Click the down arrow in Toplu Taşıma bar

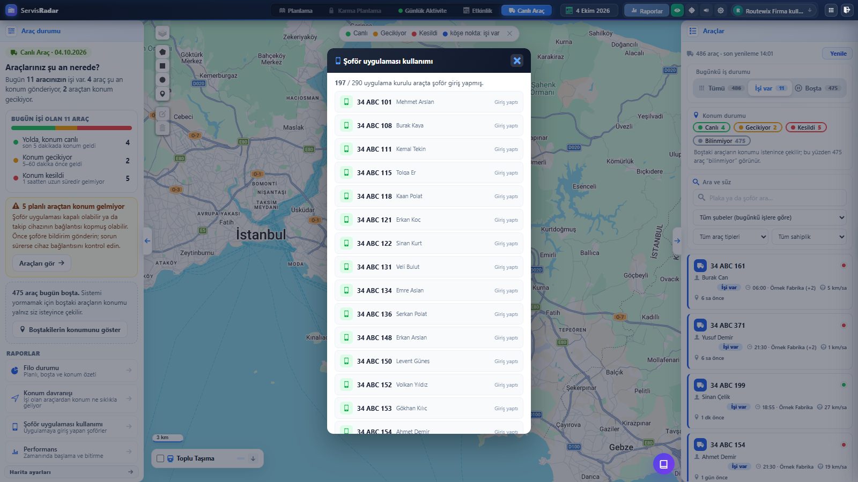253,458
